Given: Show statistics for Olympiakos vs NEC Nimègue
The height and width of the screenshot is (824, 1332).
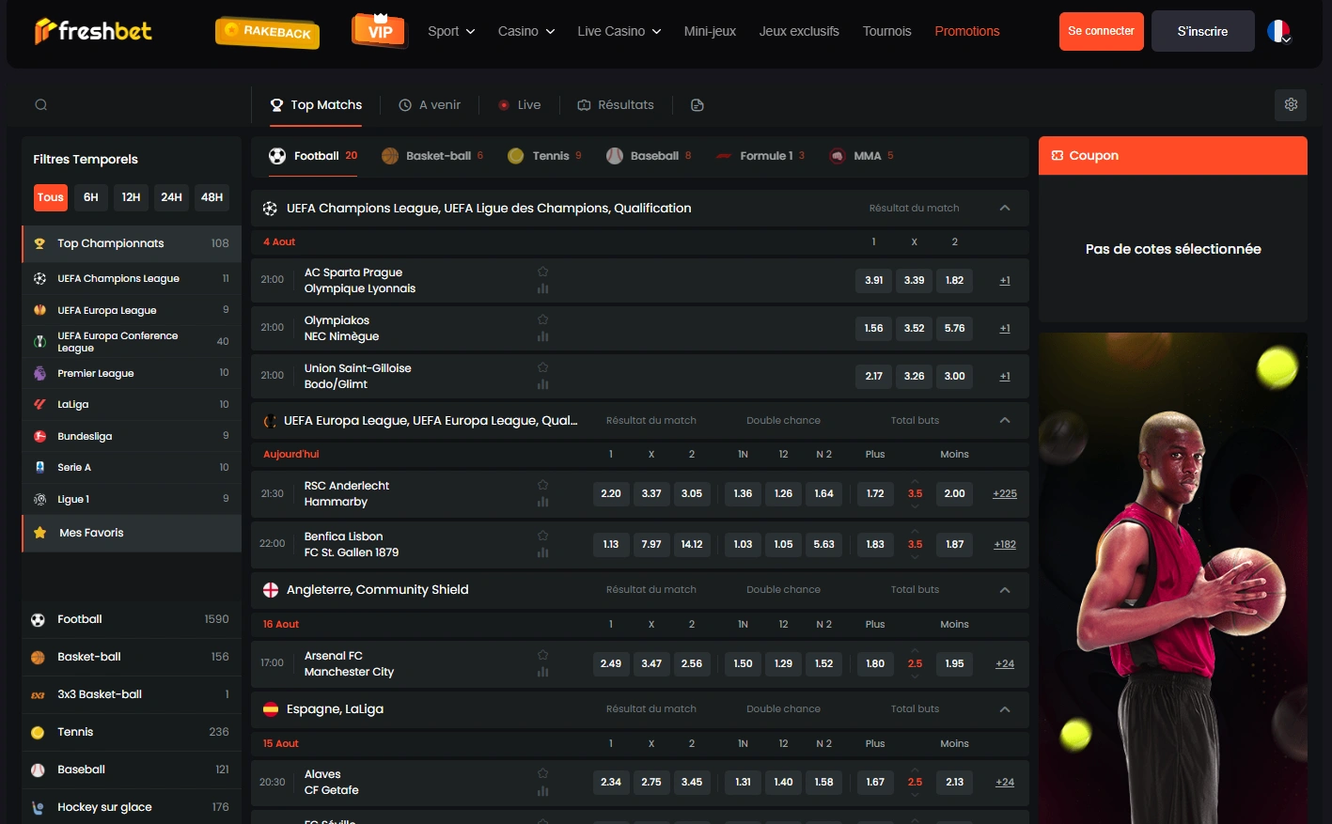Looking at the screenshot, I should [543, 337].
